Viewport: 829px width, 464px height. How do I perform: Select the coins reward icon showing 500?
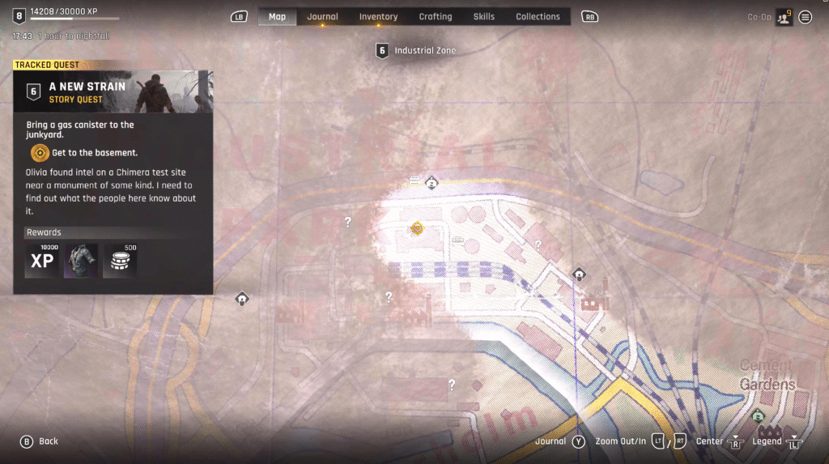(x=120, y=261)
